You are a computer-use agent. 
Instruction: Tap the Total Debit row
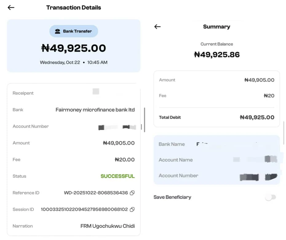[216, 117]
